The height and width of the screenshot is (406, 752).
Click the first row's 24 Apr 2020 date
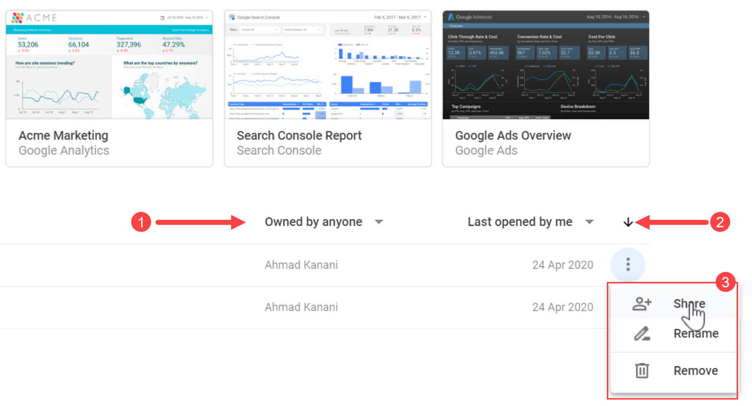[563, 265]
